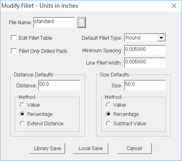Select Percentage method under Size Defaults
The image size is (182, 161).
(108, 114)
